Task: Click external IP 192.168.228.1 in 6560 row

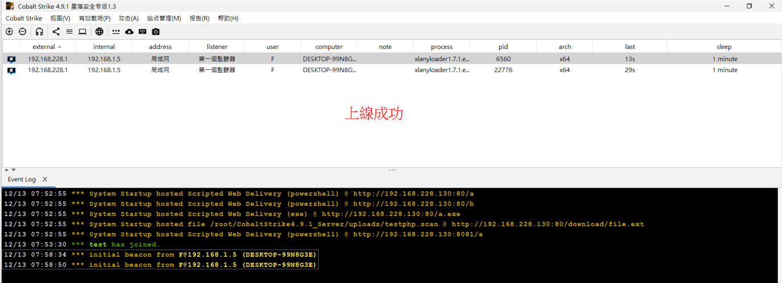Action: point(48,59)
